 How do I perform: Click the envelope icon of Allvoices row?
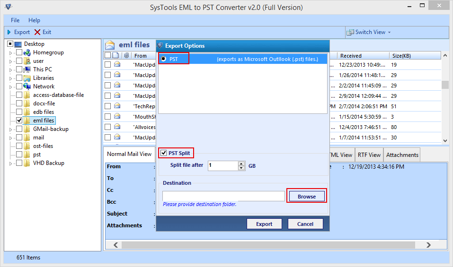[117, 127]
